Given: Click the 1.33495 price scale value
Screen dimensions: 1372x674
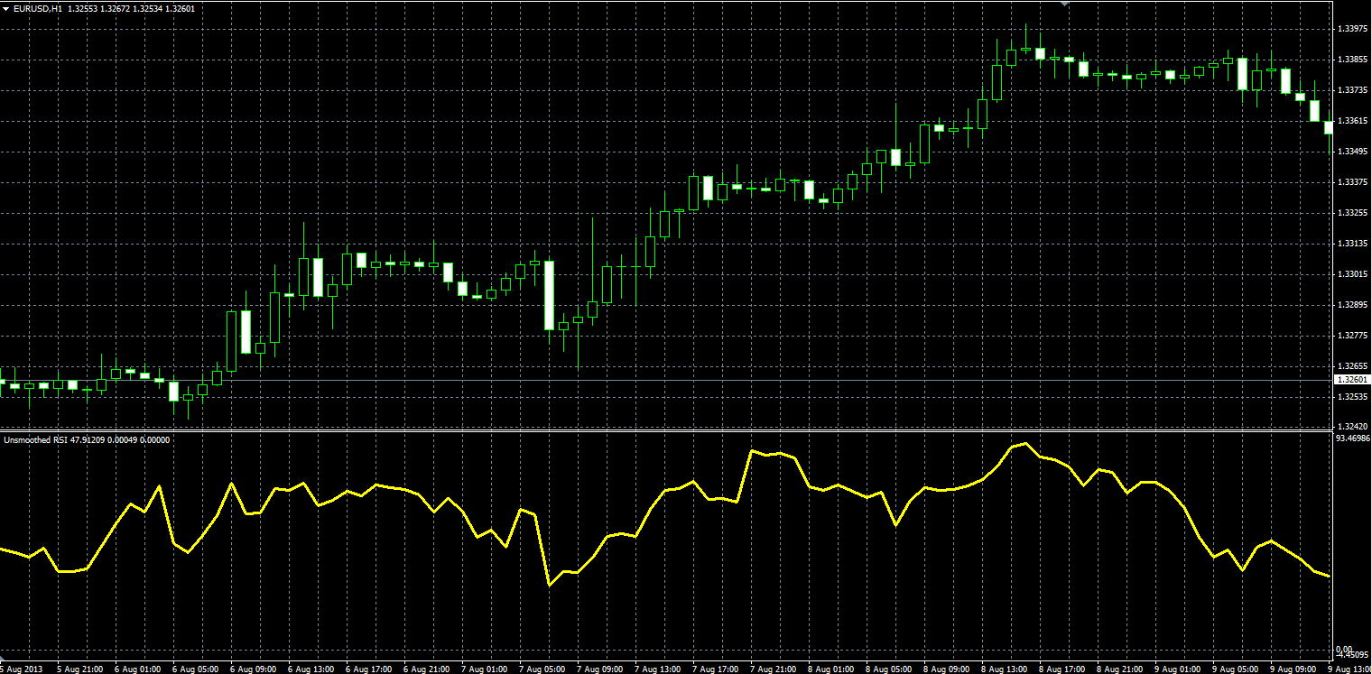Looking at the screenshot, I should point(1351,152).
